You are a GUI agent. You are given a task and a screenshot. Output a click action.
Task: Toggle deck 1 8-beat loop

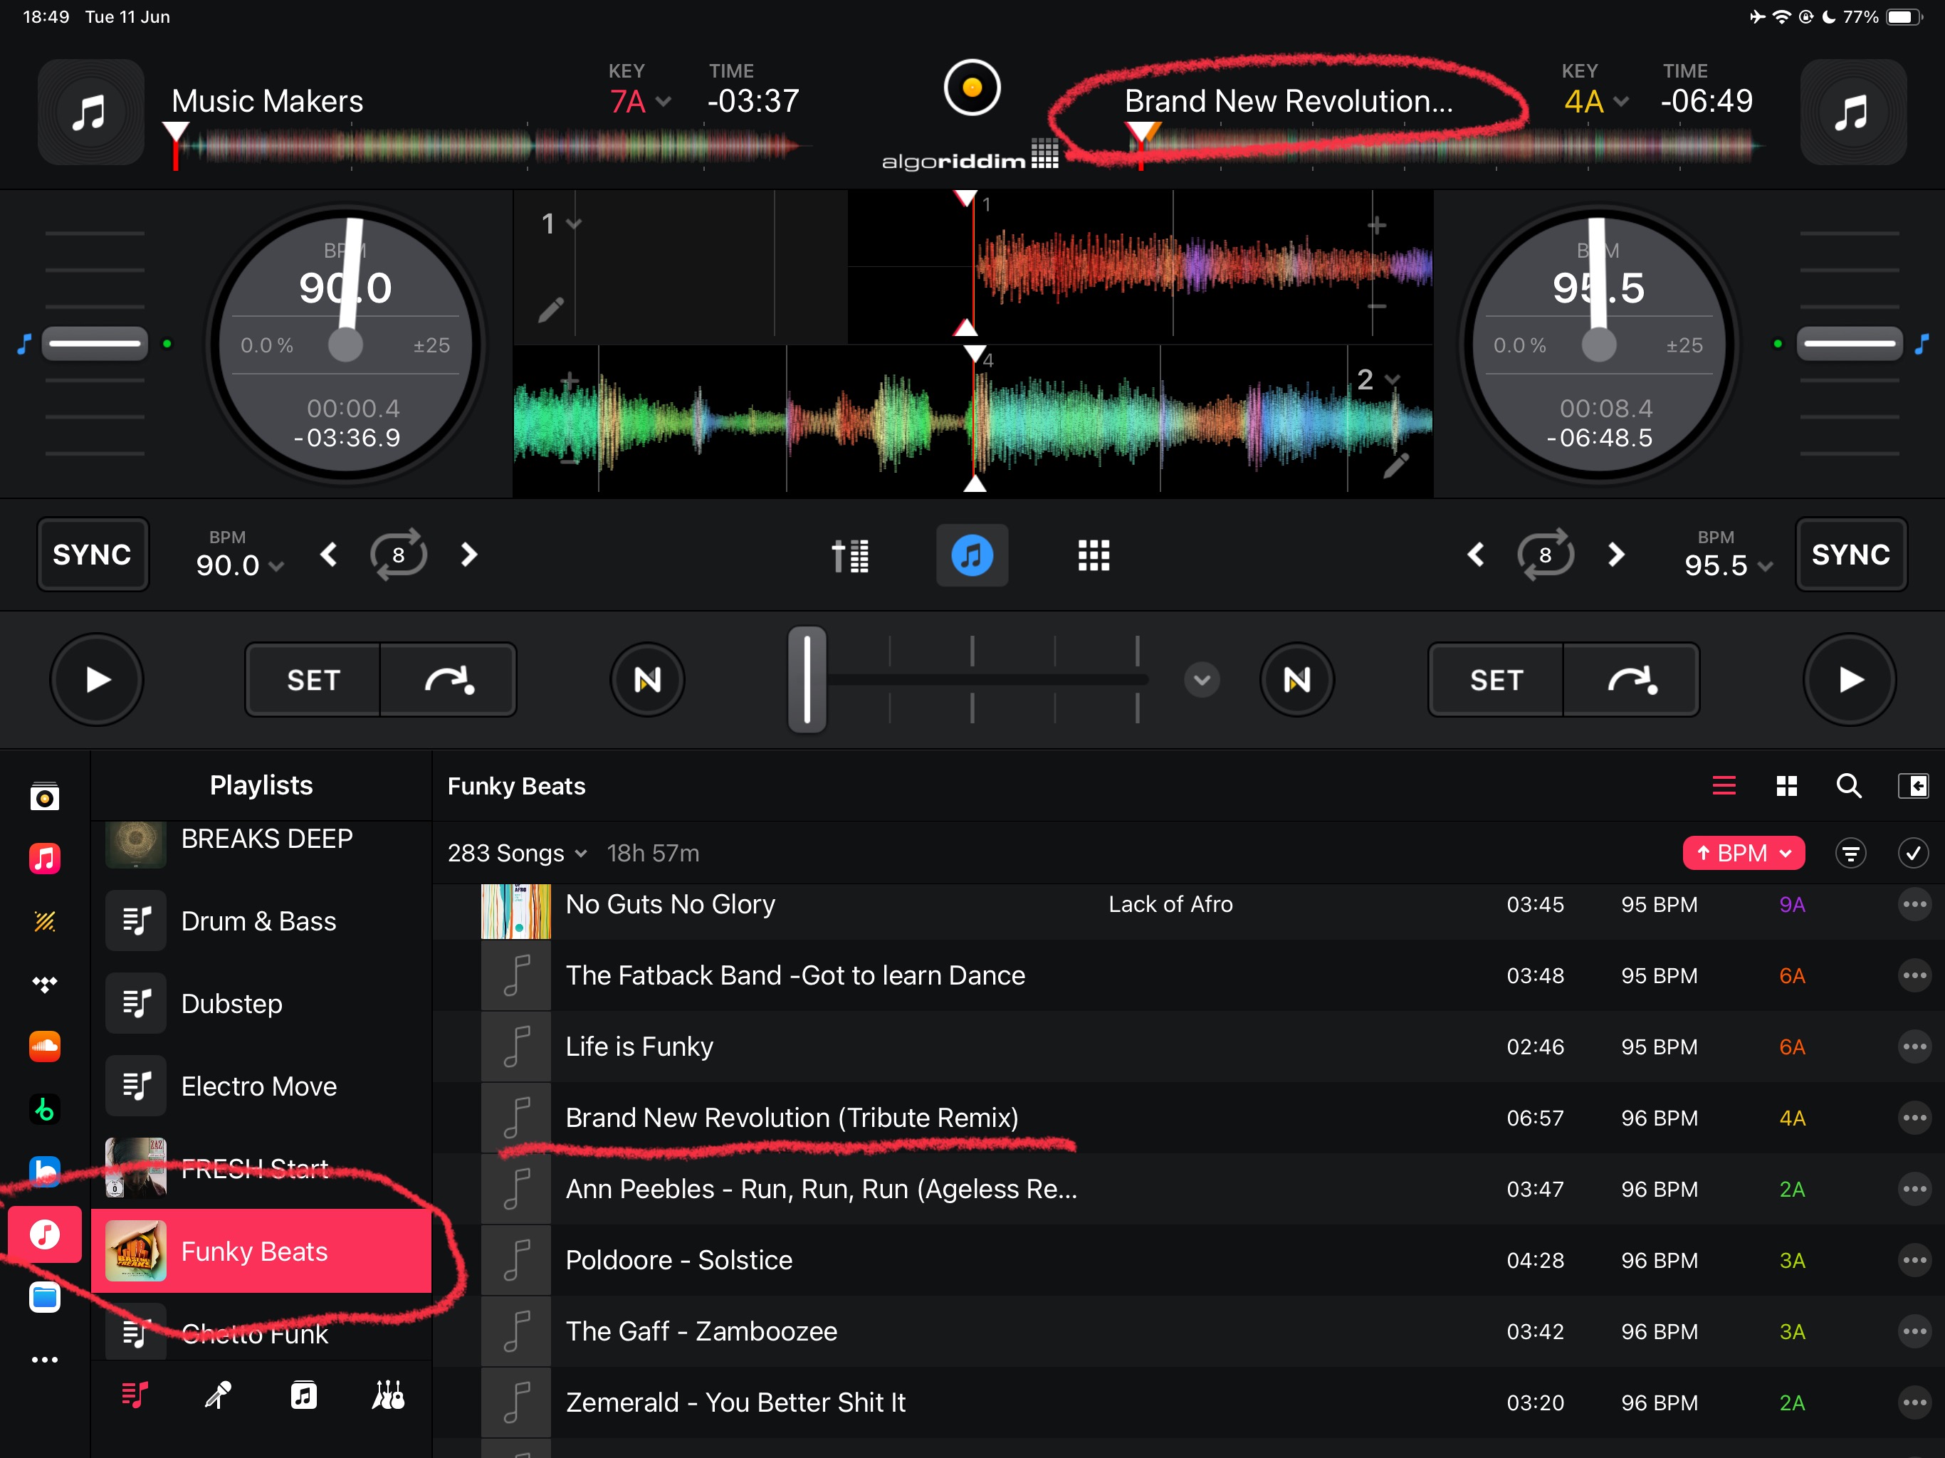point(398,555)
